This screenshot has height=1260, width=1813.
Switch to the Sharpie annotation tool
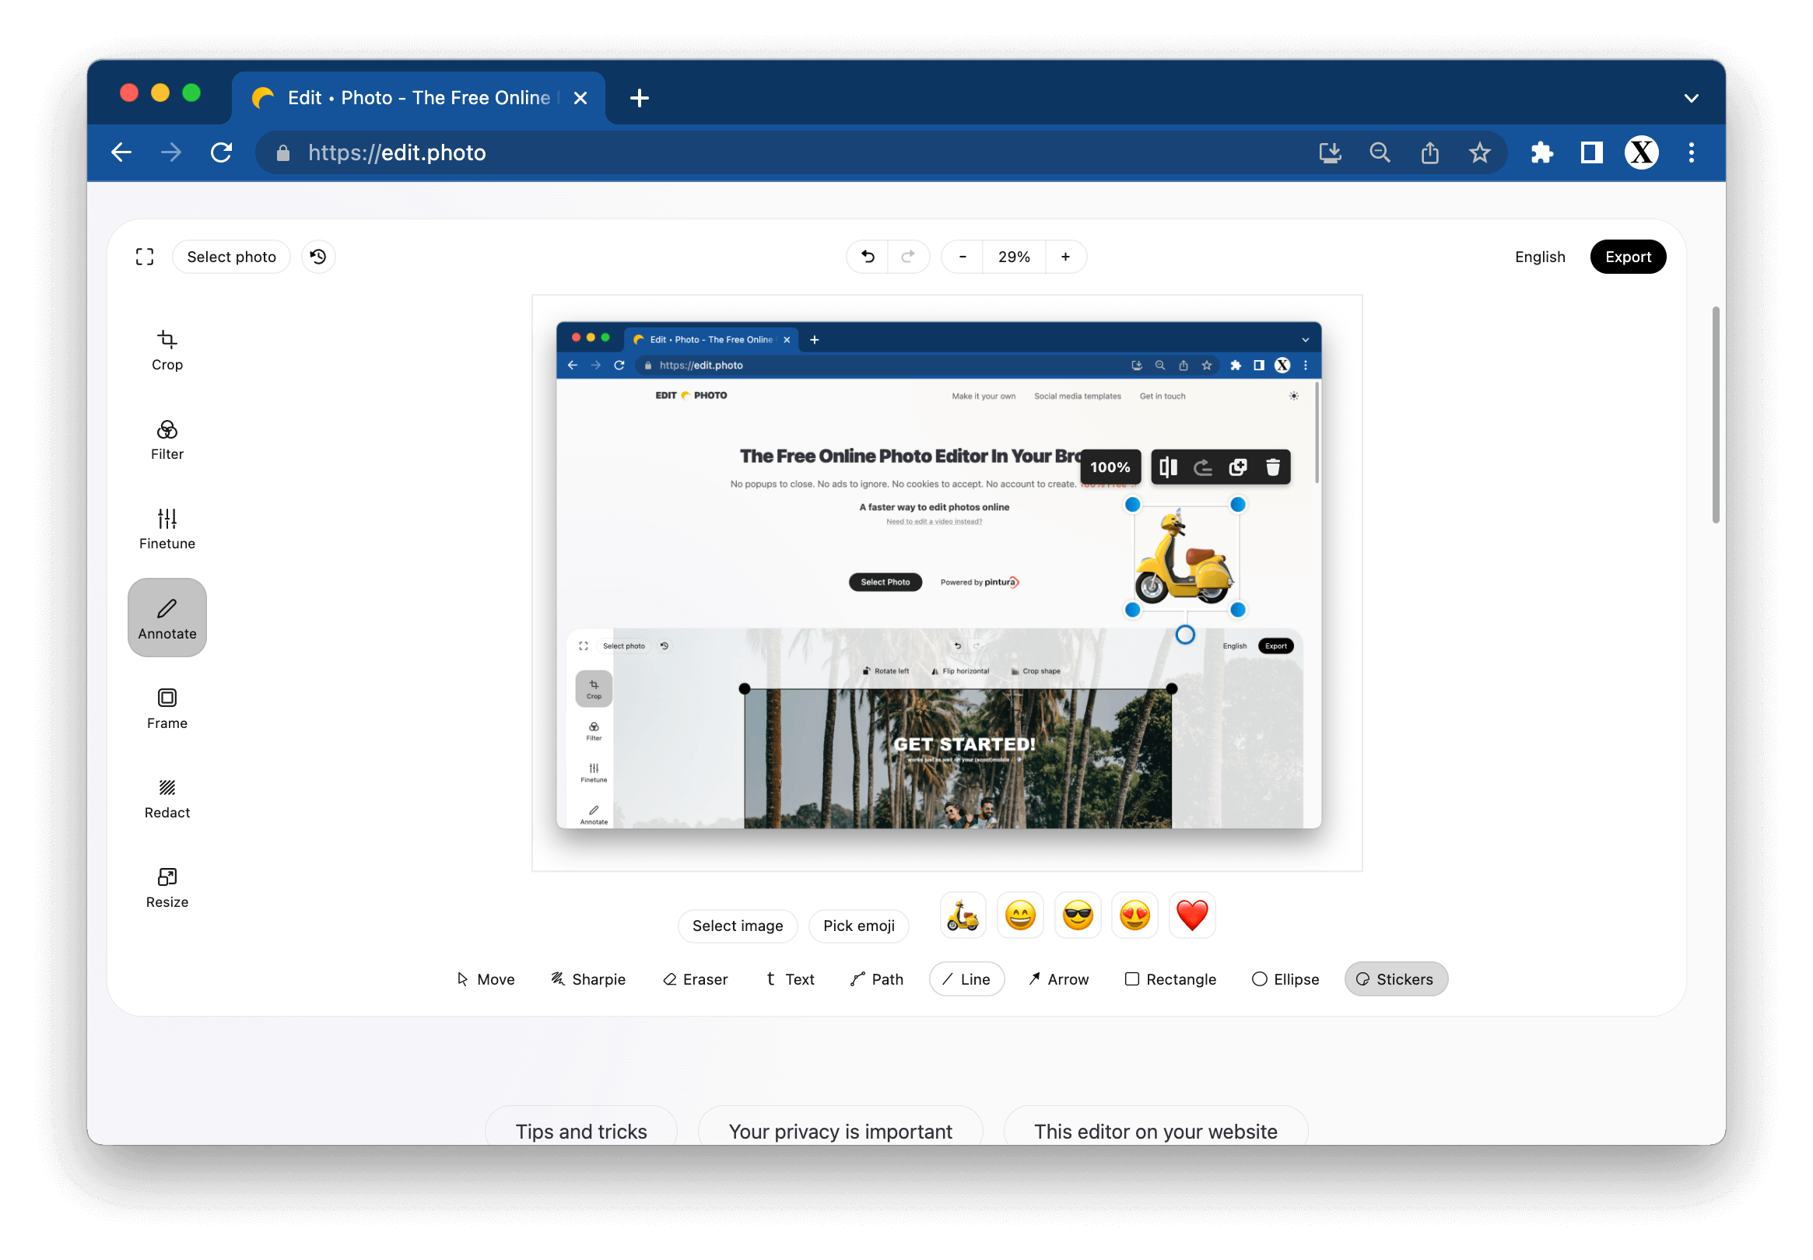pos(587,979)
